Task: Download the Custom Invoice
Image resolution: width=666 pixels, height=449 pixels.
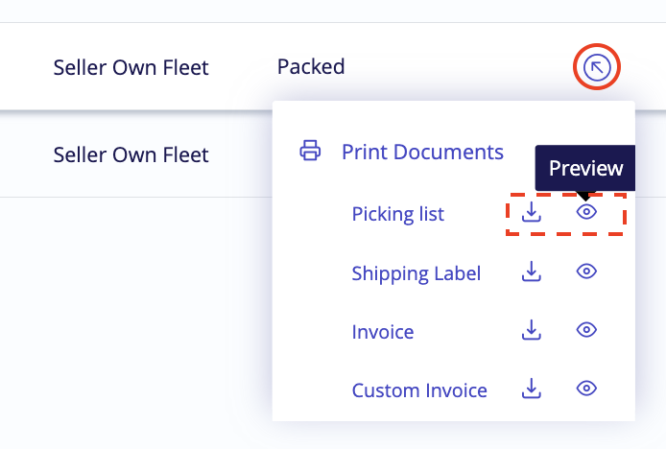Action: (x=532, y=389)
